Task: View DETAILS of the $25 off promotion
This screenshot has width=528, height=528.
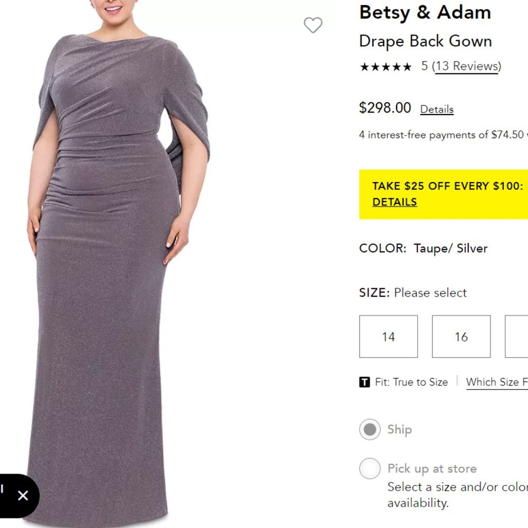Action: [x=394, y=202]
